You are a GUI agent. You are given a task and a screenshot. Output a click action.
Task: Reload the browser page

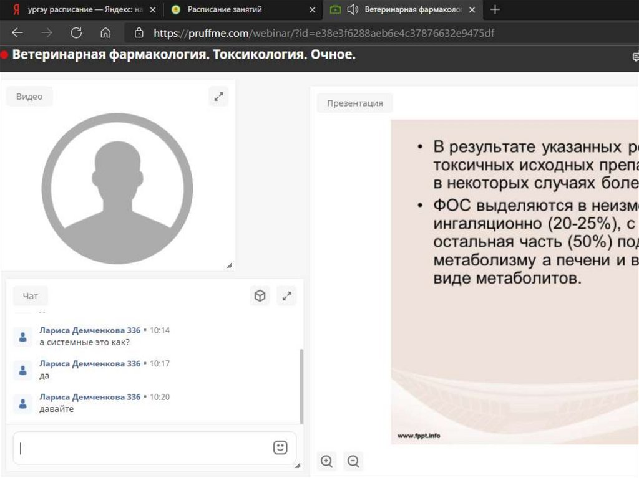click(76, 33)
